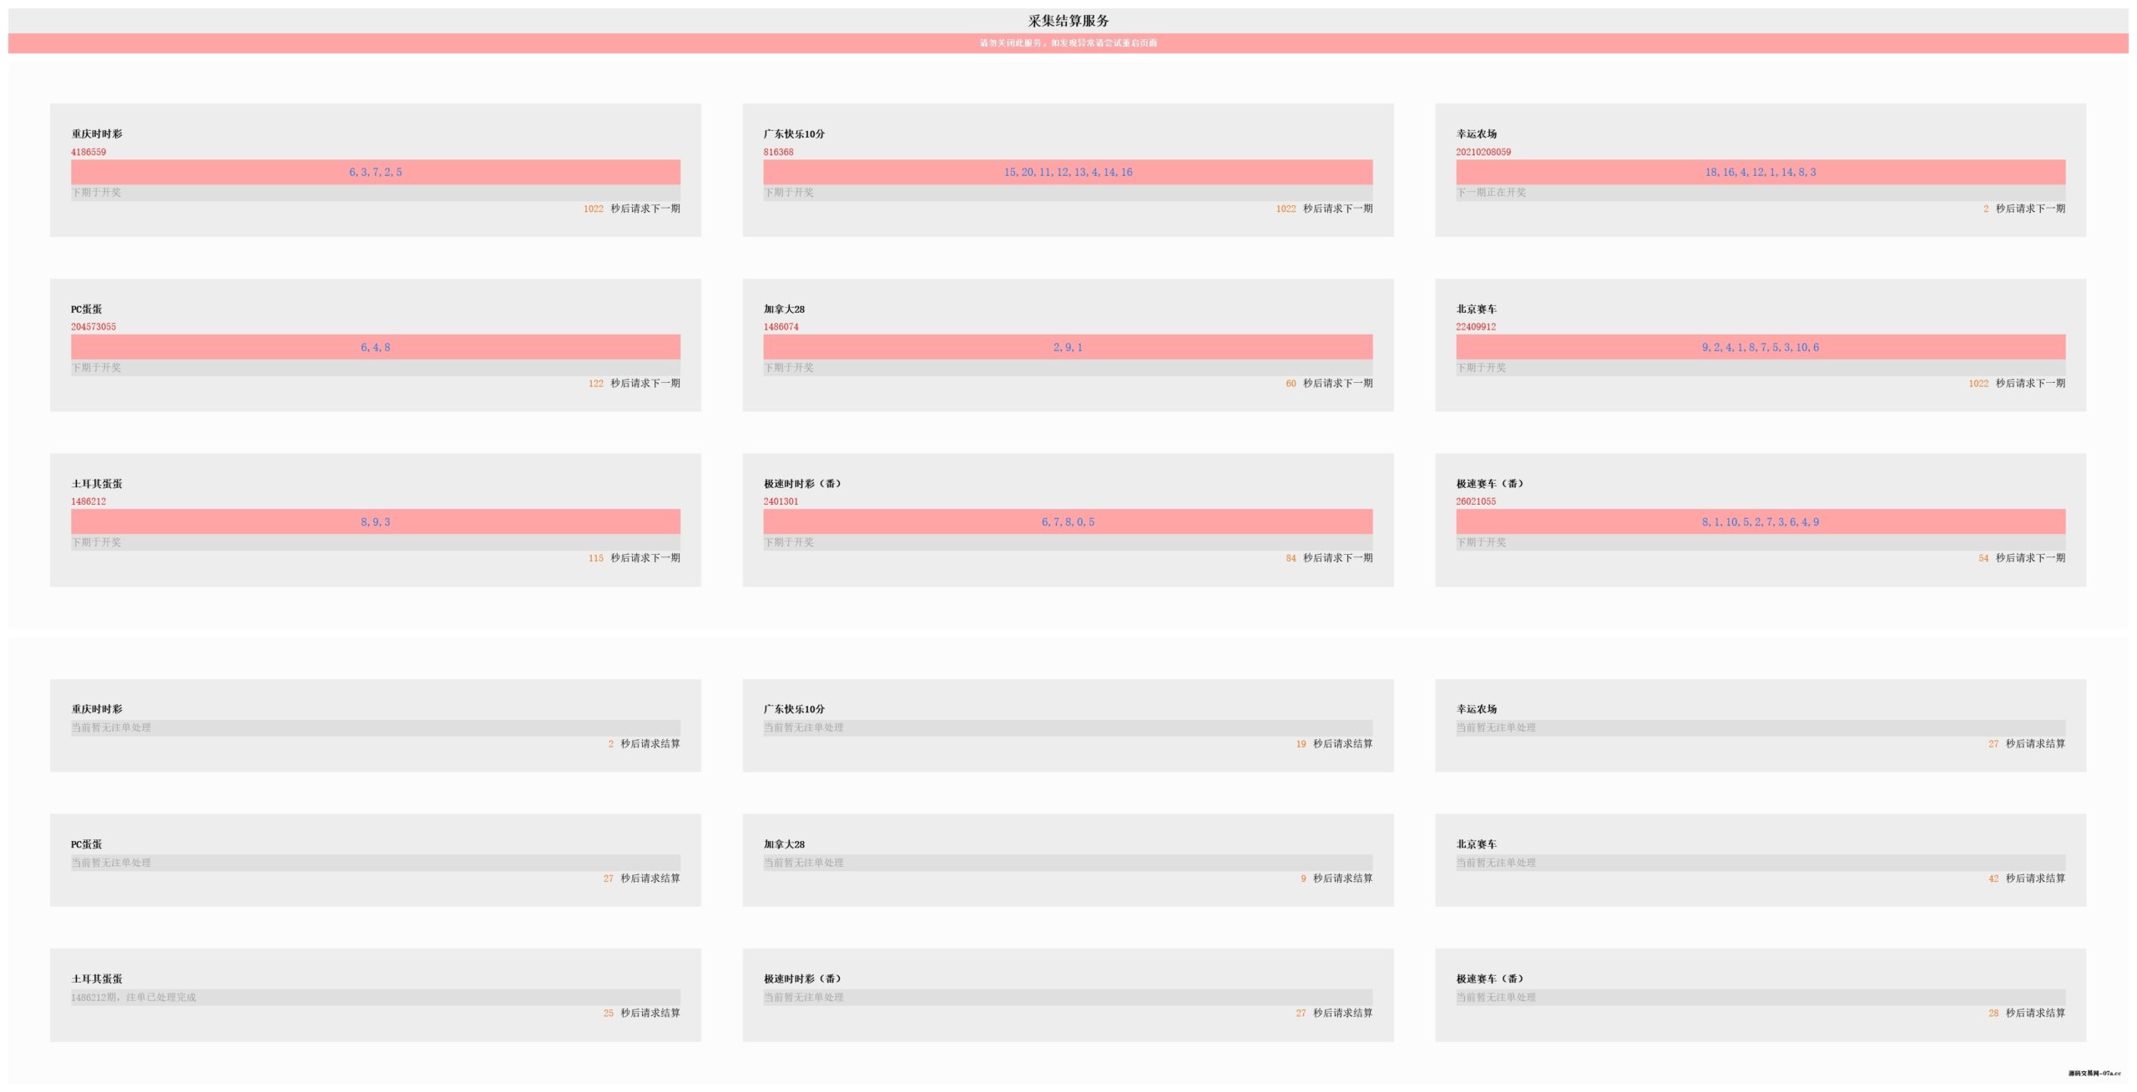Image resolution: width=2137 pixels, height=1092 pixels.
Task: Click the 幸运农场 下一期正在开奖 status line
Action: (1491, 193)
